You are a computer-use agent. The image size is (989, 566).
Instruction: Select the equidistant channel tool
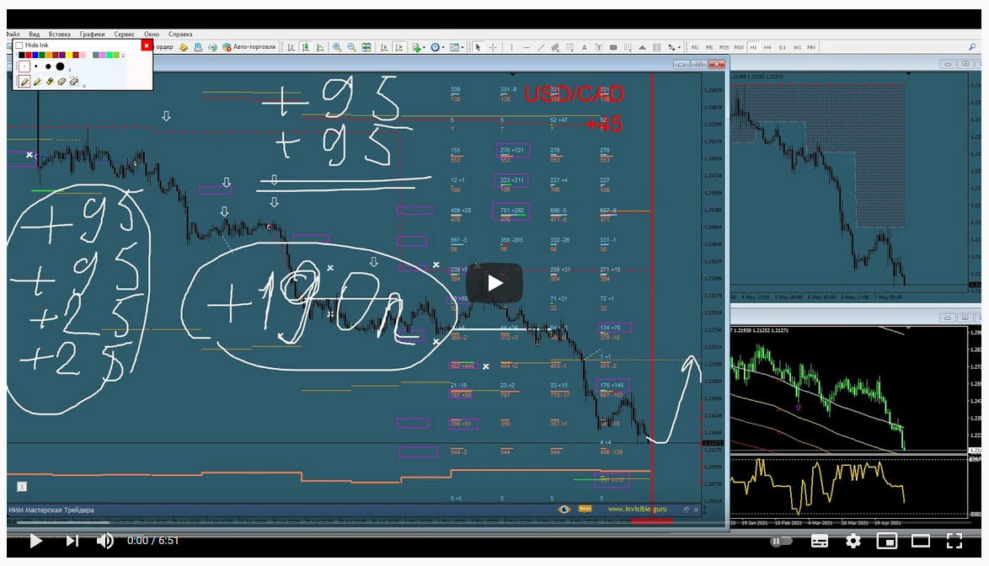(555, 47)
